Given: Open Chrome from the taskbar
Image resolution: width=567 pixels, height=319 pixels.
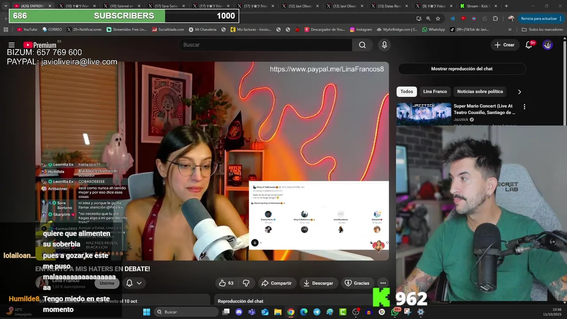Looking at the screenshot, I should pos(291,312).
